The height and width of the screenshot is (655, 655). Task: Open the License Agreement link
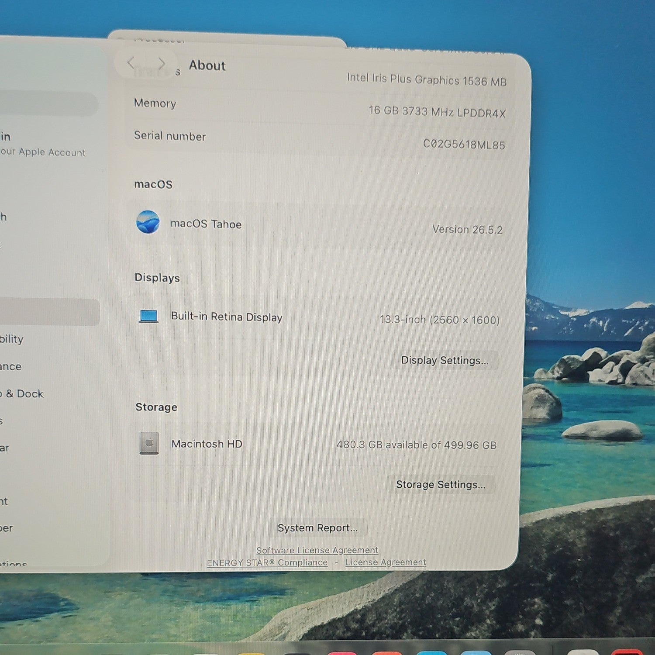pyautogui.click(x=386, y=562)
